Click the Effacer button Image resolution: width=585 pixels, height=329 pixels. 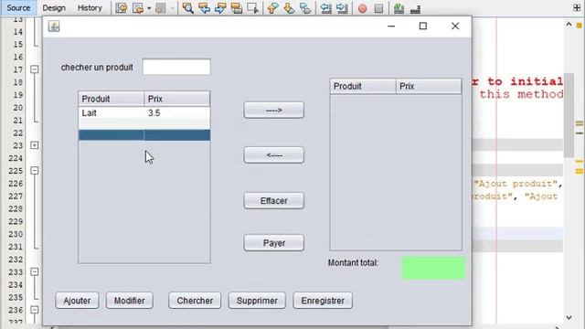tap(274, 201)
